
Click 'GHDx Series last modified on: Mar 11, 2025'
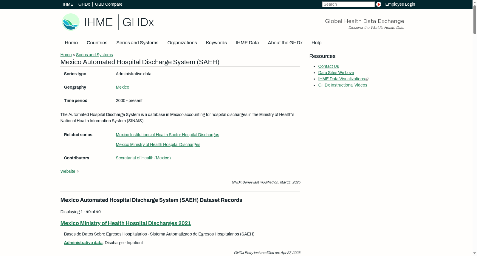tap(266, 182)
